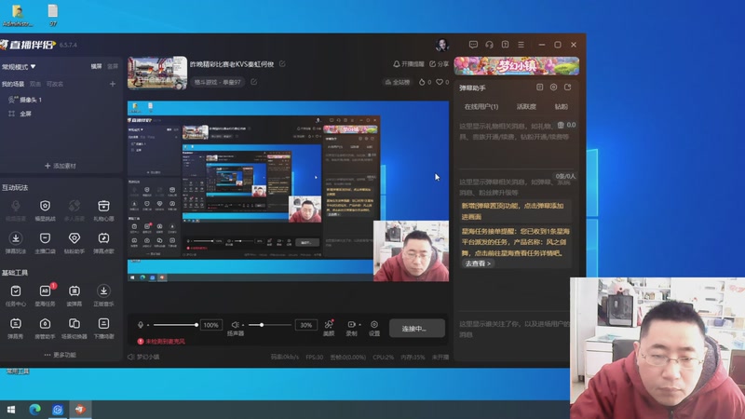This screenshot has width=745, height=419.
Task: Switch to 横屏 landscape mode
Action: (x=97, y=66)
